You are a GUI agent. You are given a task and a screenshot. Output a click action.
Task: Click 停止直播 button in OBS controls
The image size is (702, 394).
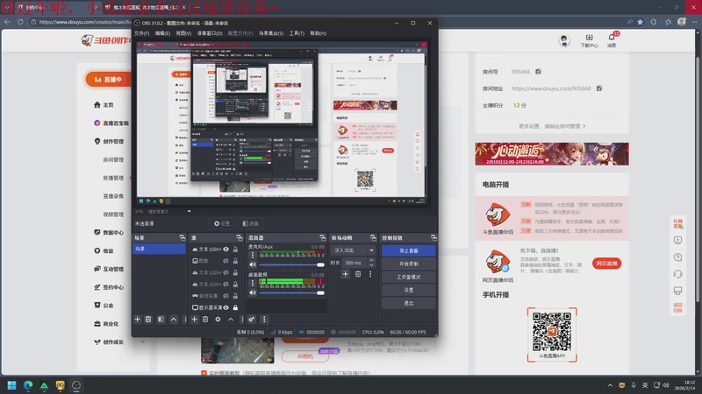[x=408, y=250]
